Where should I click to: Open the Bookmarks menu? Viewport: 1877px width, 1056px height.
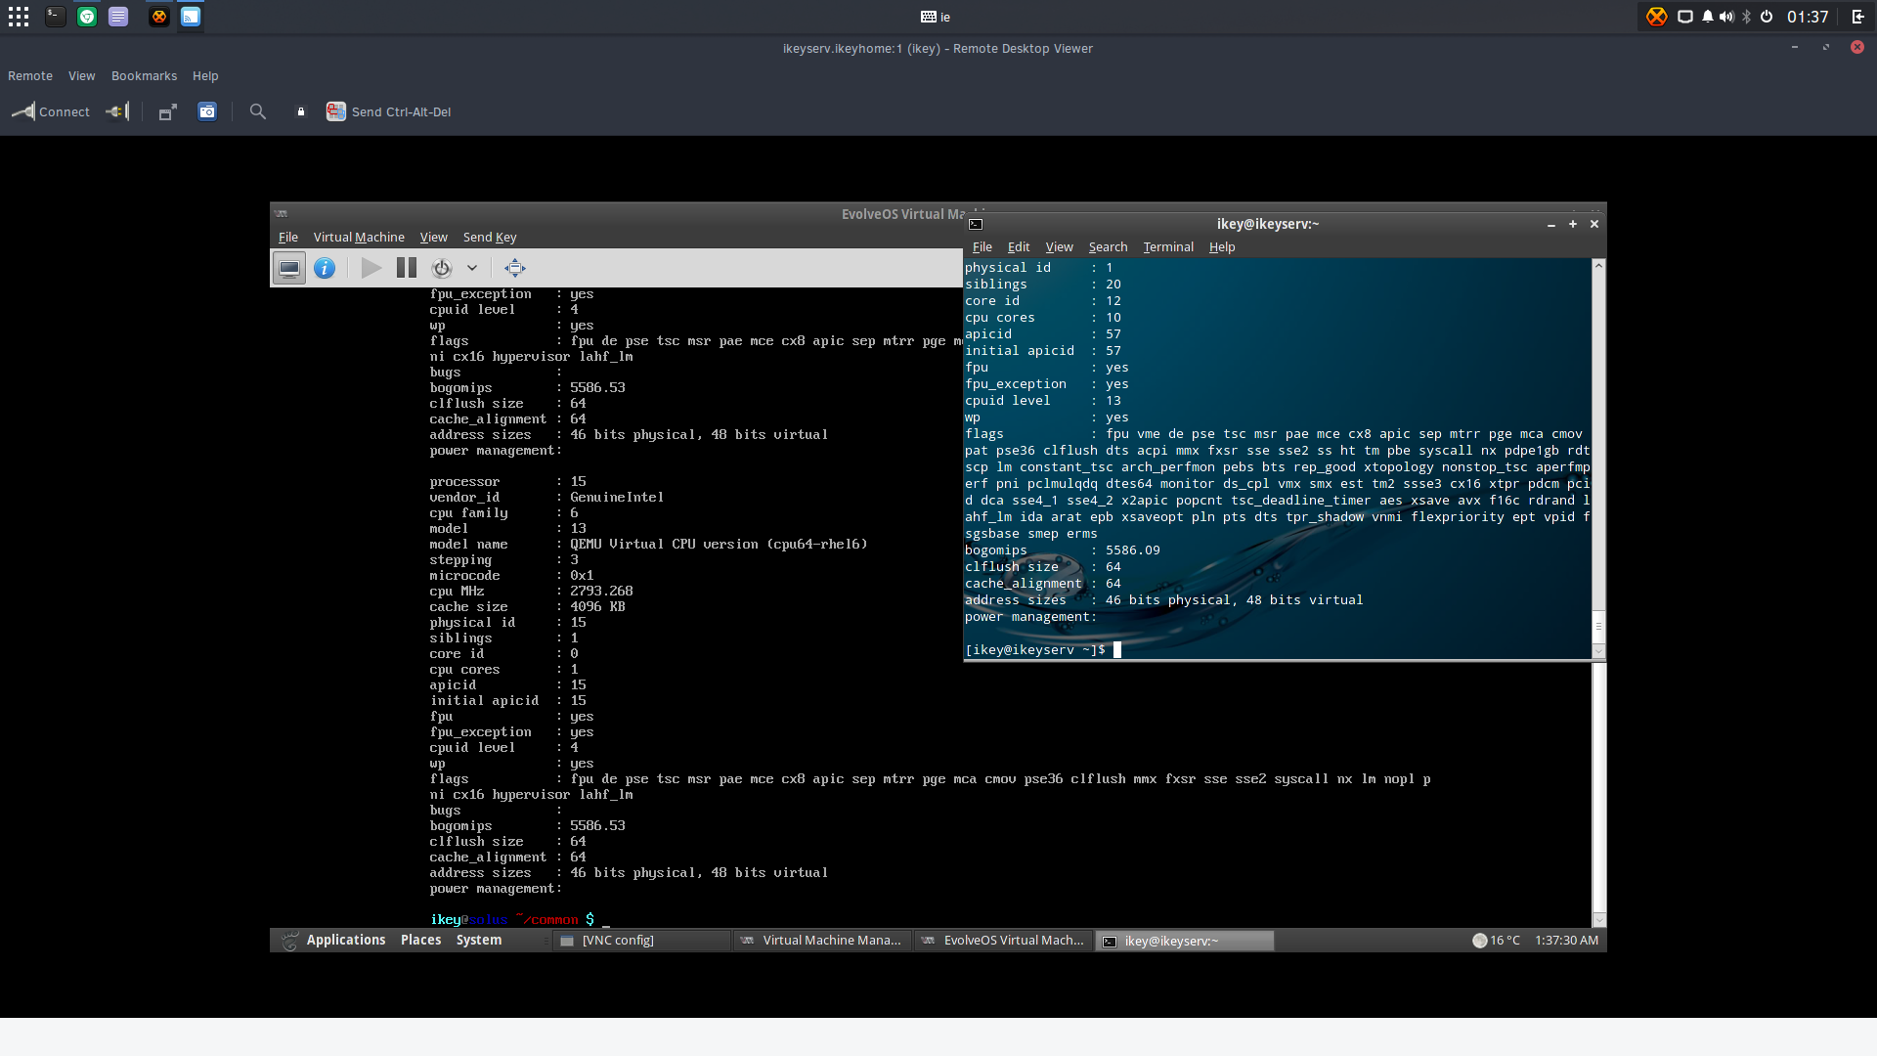pyautogui.click(x=145, y=76)
